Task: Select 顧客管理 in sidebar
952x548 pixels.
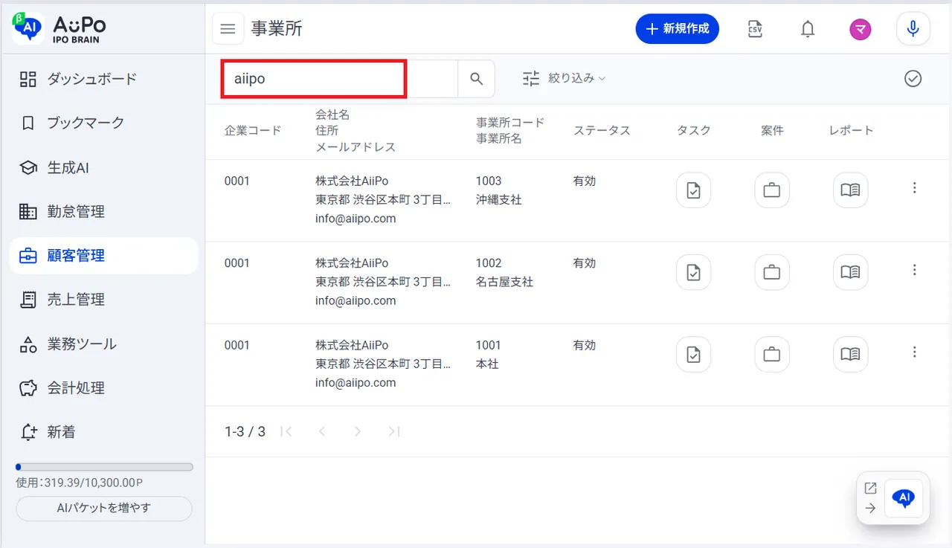Action: point(104,256)
